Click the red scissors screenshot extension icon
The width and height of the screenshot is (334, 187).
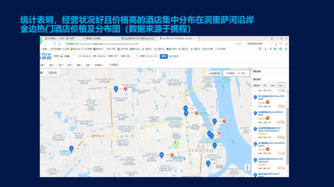tap(266, 49)
